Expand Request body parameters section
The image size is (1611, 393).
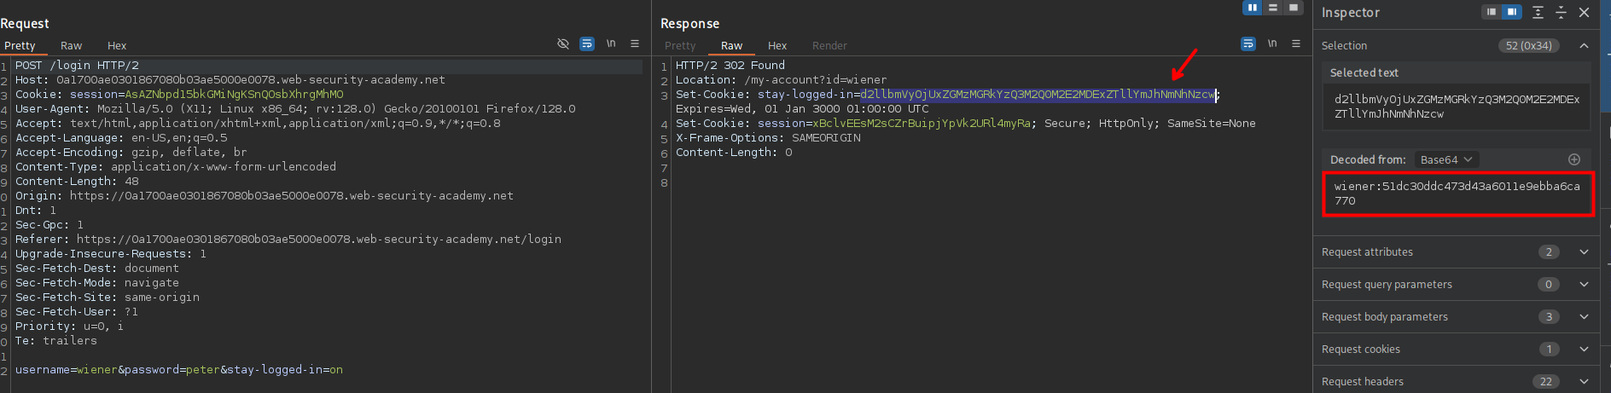[x=1584, y=317]
